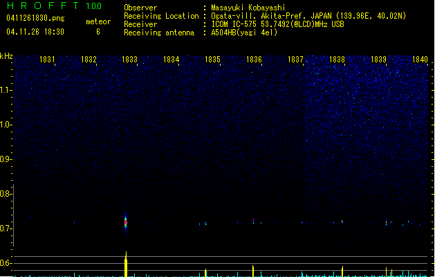This screenshot has width=435, height=277.
Task: Click the meteor echo spot near 1838
Action: [342, 222]
